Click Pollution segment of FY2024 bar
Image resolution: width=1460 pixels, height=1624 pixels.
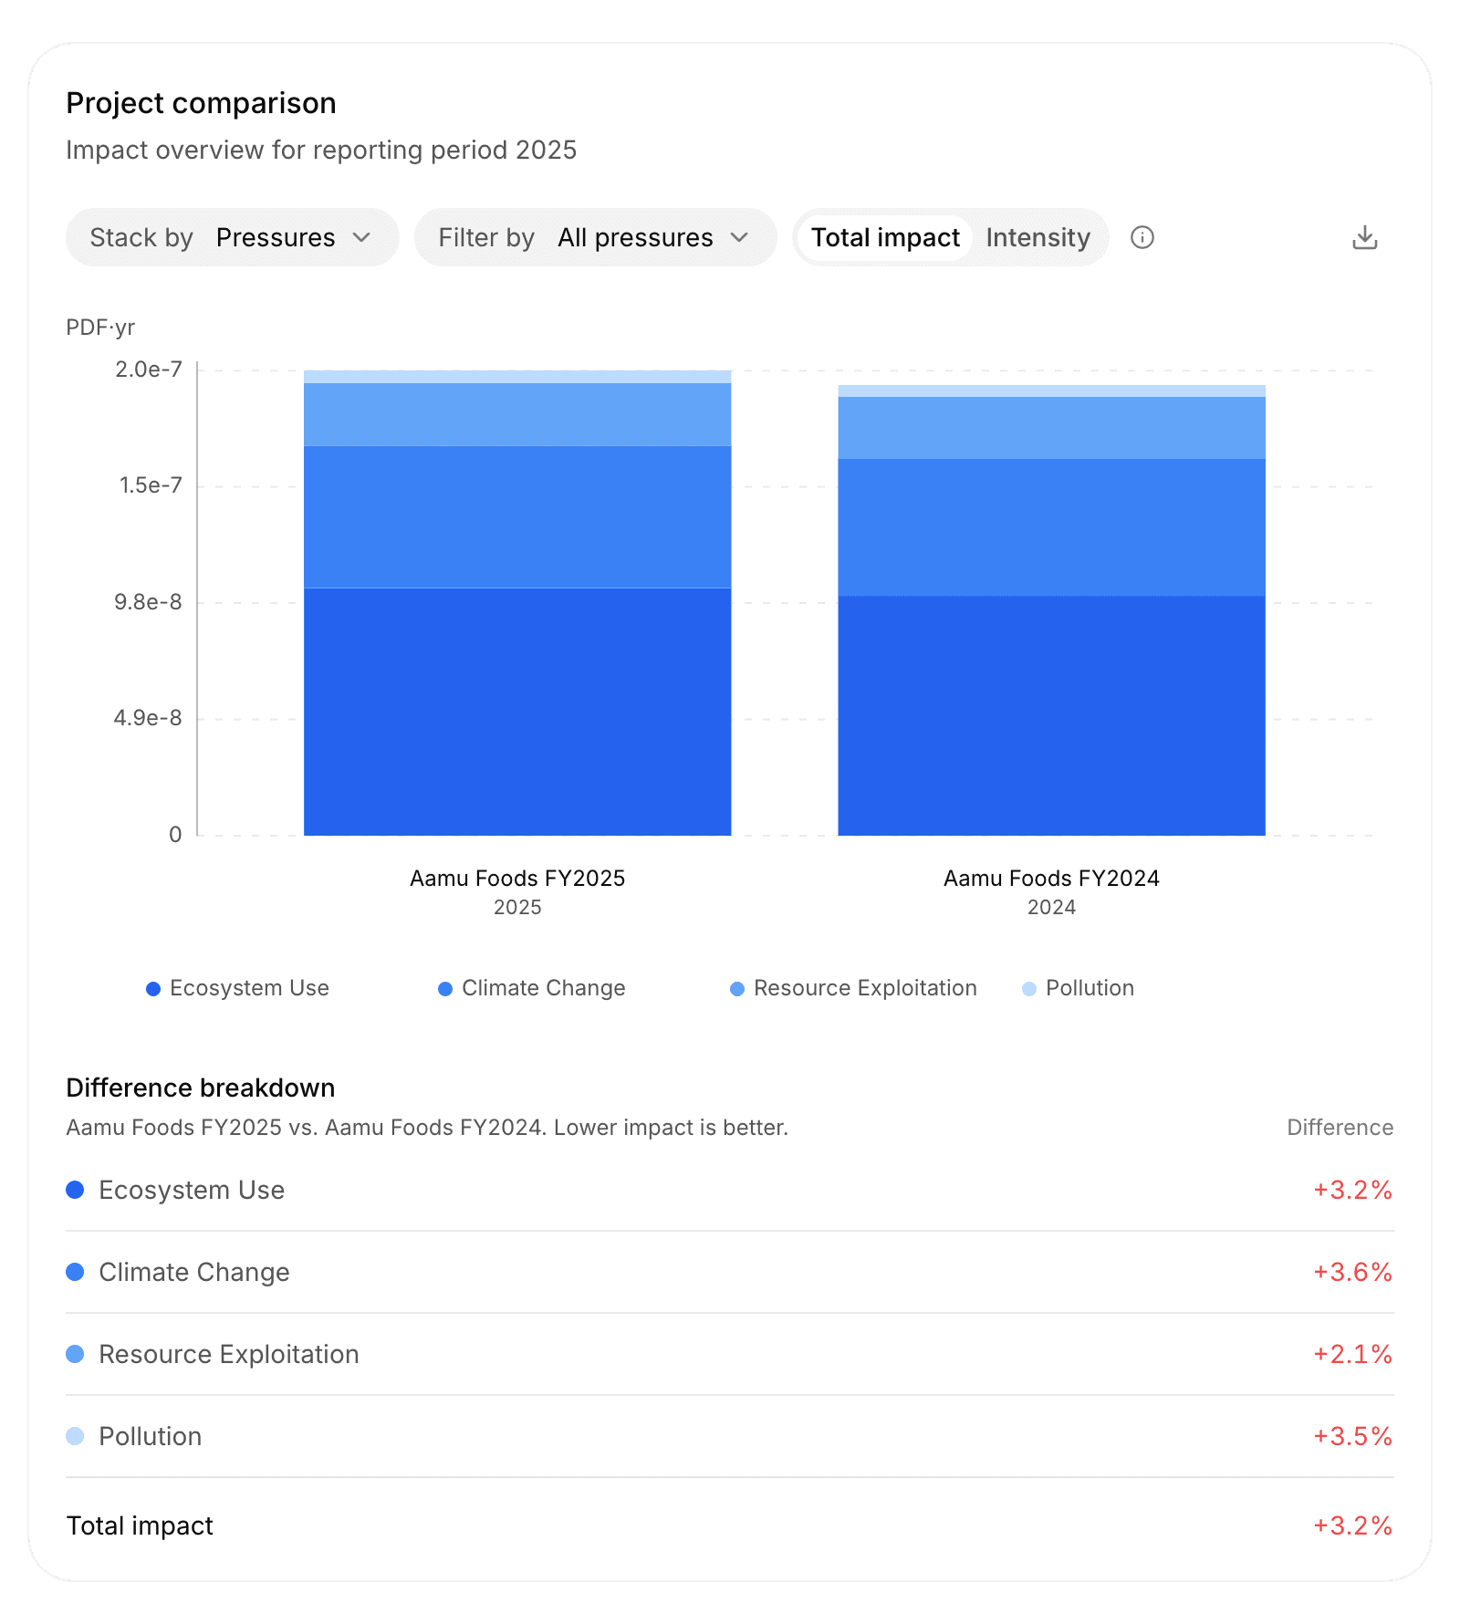1051,390
